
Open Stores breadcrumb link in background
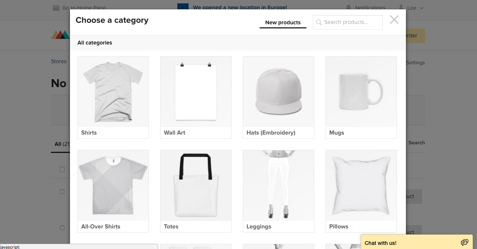[59, 61]
